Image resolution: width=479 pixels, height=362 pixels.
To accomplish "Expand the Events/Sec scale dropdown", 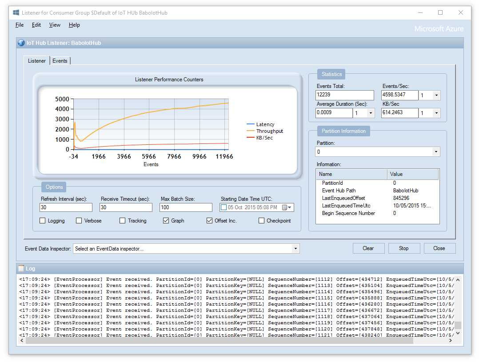I will click(436, 95).
